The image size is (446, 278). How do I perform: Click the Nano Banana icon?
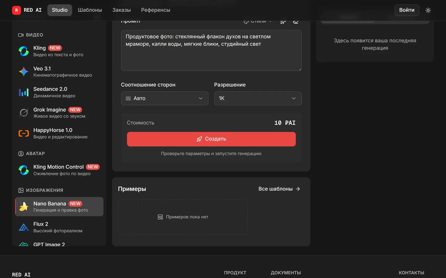(x=24, y=207)
